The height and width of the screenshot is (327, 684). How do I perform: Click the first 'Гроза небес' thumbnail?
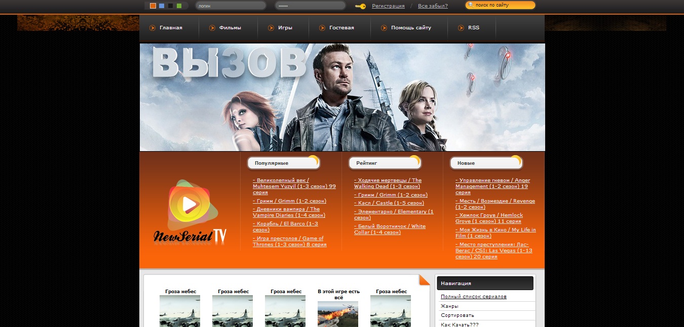pos(180,311)
